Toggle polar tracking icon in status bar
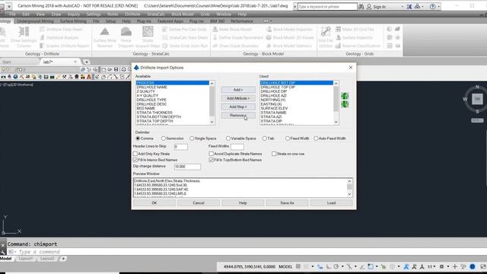The height and width of the screenshot is (274, 487). pos(336,266)
